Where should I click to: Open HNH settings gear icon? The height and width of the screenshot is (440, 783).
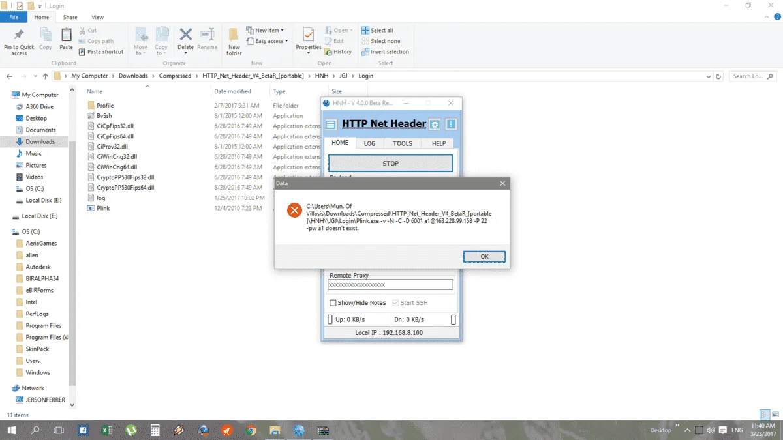pos(435,125)
